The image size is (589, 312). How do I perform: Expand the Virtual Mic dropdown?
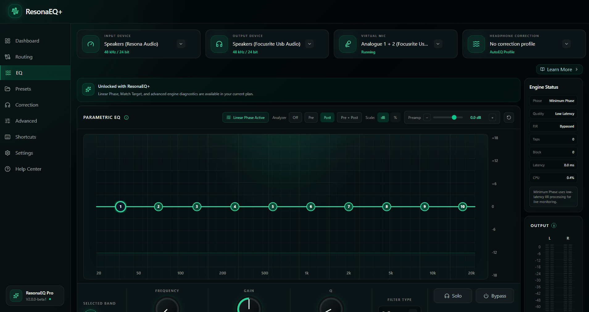(438, 44)
